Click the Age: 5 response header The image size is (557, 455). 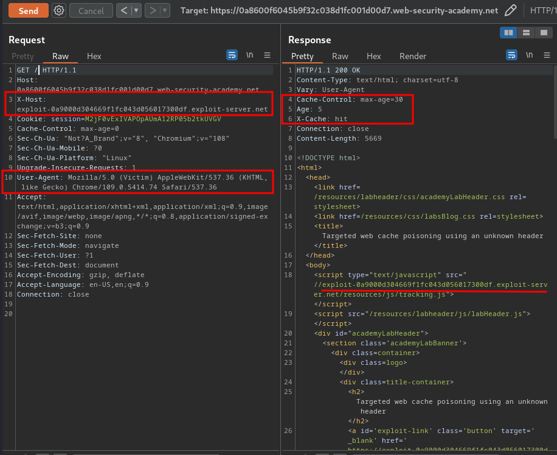309,109
